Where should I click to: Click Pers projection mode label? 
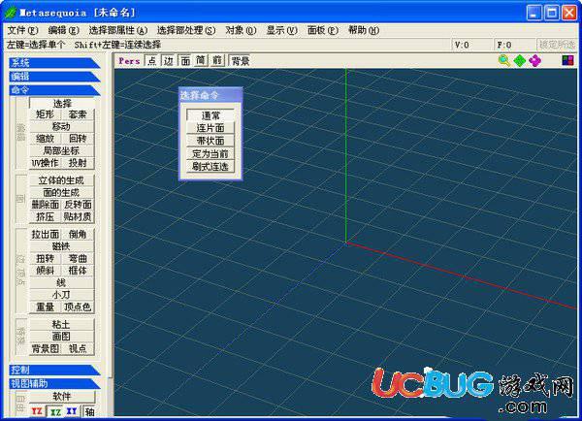coord(129,61)
